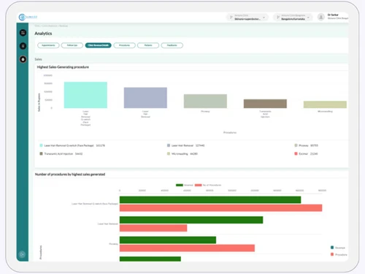Click the flag icon in clinic selector
This screenshot has height=274, width=365.
tap(231, 17)
